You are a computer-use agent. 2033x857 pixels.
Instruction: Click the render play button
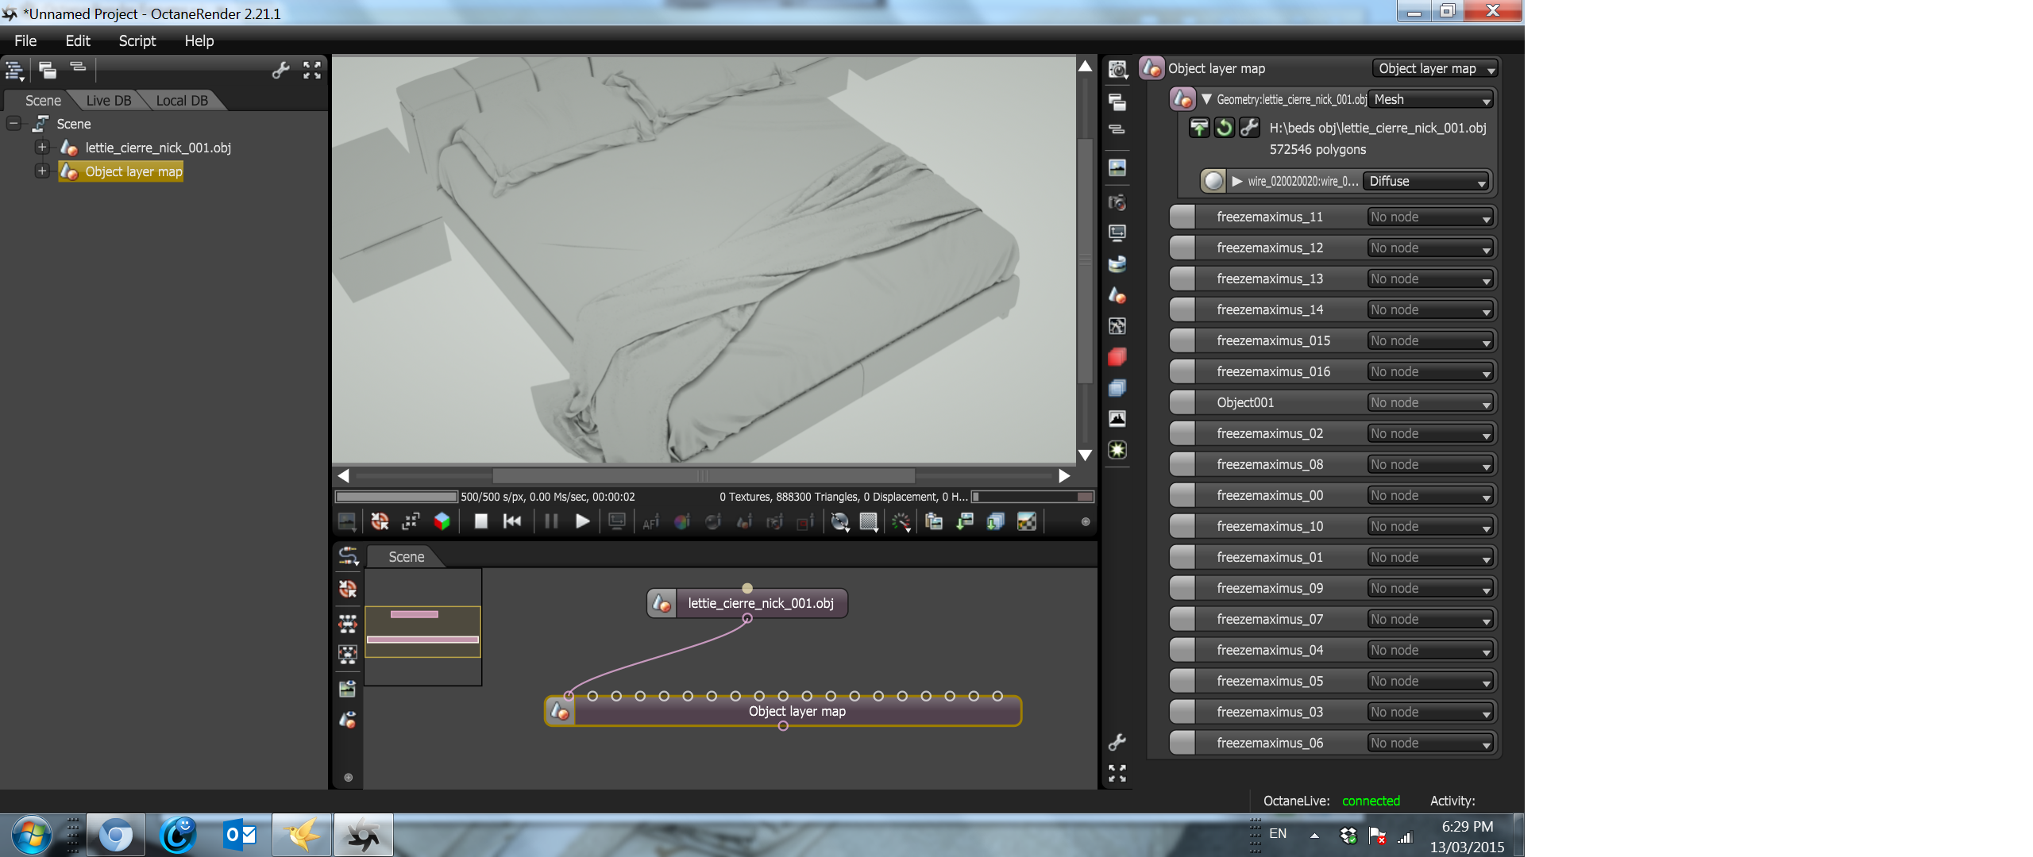582,521
